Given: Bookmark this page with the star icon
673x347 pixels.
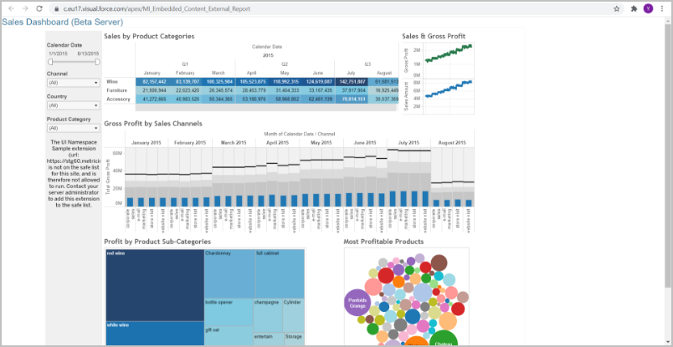Looking at the screenshot, I should click(617, 8).
